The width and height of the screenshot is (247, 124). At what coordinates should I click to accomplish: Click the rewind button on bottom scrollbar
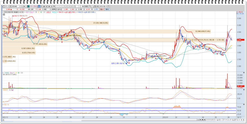point(200,120)
